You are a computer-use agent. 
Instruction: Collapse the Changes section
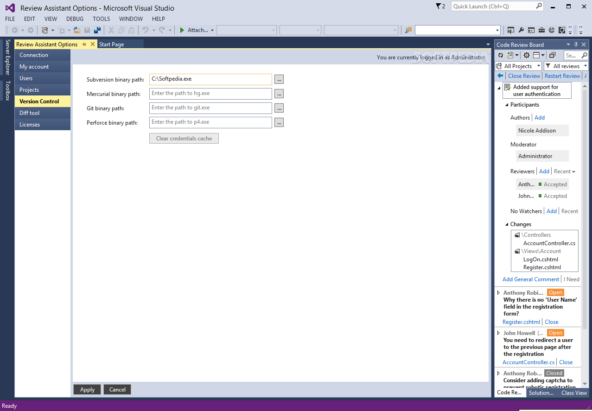tap(507, 224)
